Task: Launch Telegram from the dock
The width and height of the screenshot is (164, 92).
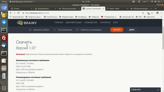Action: (x=4, y=22)
